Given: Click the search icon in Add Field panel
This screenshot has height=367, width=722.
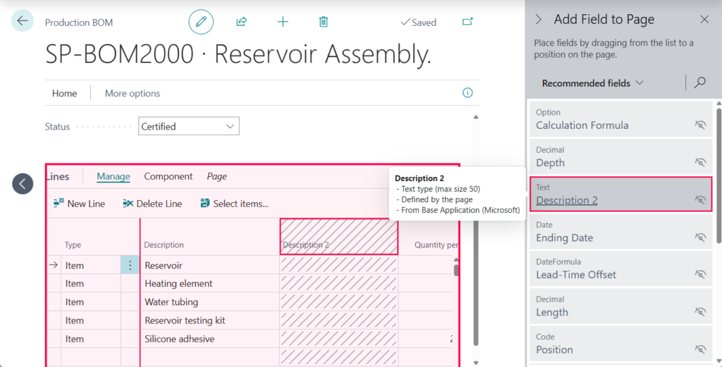Looking at the screenshot, I should pyautogui.click(x=700, y=83).
